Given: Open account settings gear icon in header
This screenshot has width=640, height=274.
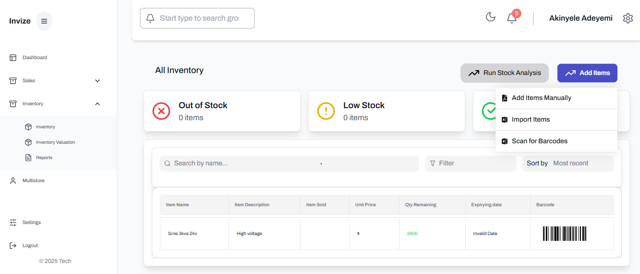Looking at the screenshot, I should 628,18.
